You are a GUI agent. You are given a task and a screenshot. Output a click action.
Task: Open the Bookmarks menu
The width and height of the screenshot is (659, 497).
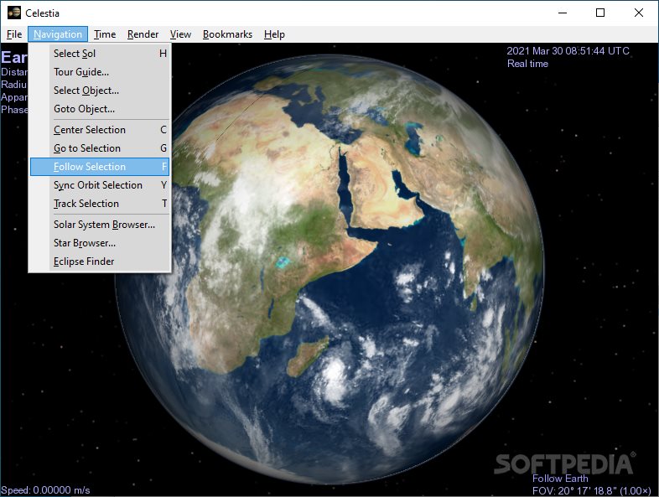click(227, 34)
